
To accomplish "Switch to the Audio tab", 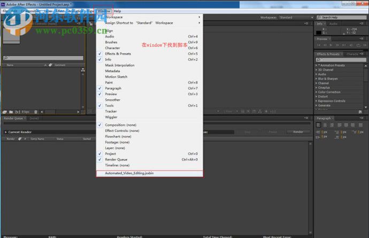I will [x=333, y=23].
